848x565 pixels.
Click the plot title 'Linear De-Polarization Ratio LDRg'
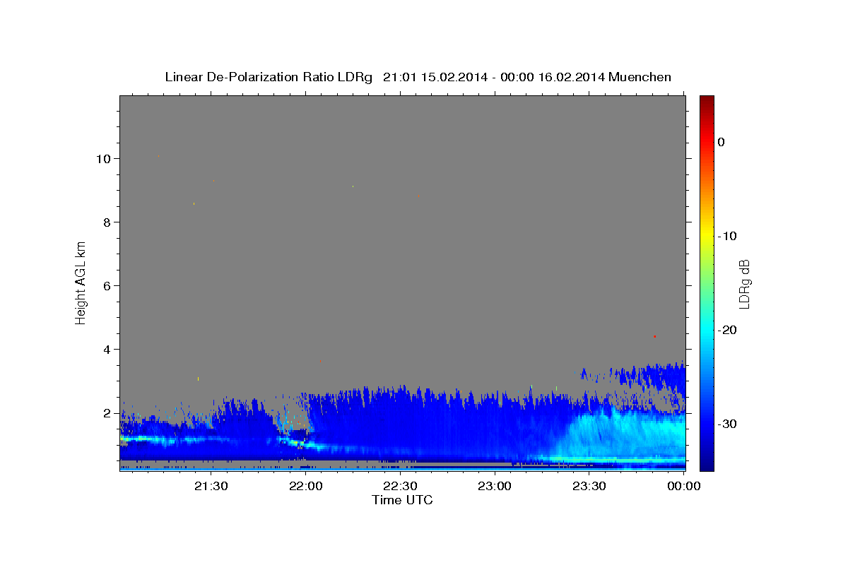pos(268,77)
